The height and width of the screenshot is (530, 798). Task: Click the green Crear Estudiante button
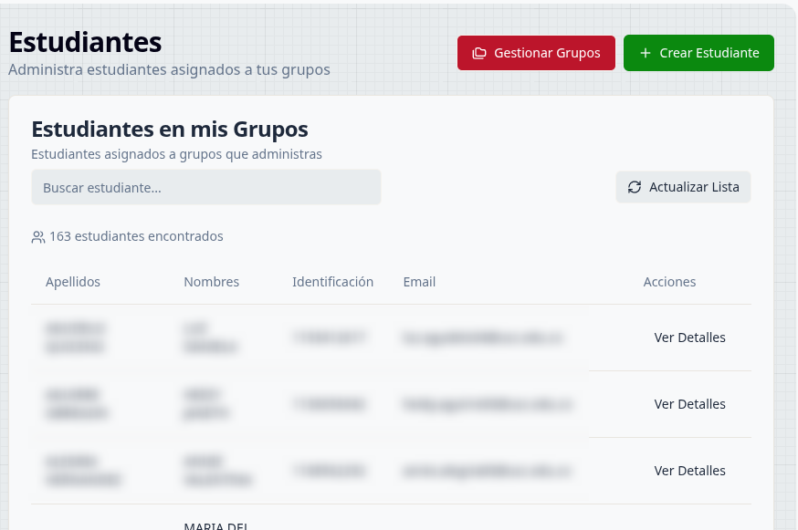click(x=698, y=53)
